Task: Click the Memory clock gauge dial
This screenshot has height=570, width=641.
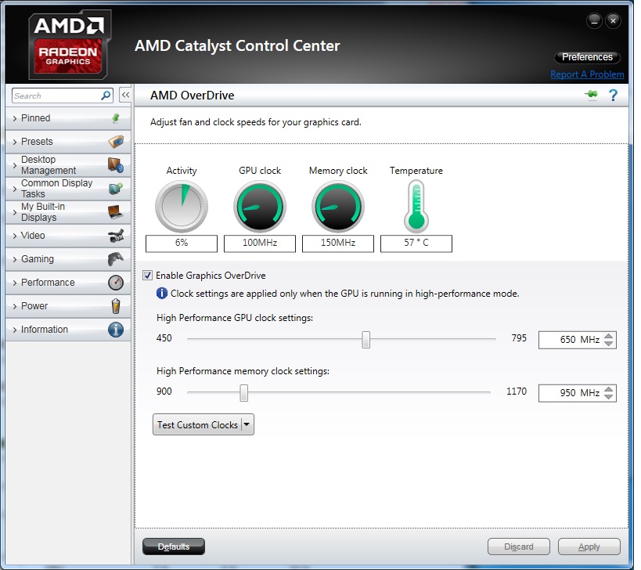Action: point(338,206)
